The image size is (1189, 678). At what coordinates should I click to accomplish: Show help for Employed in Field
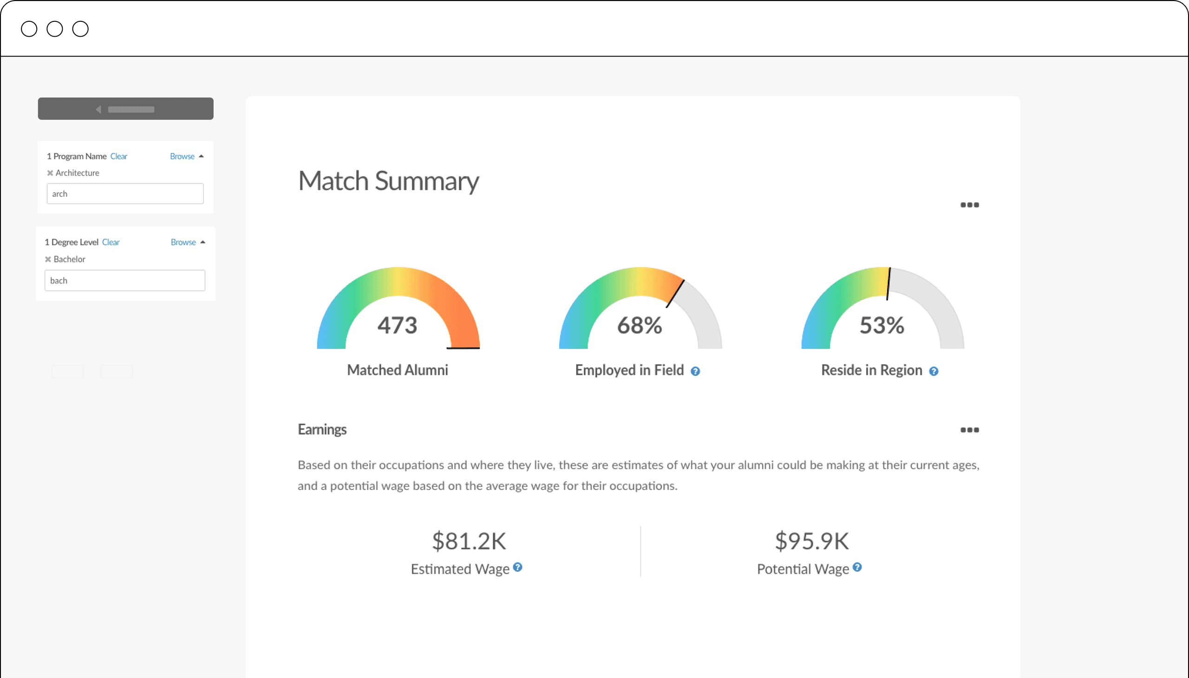[x=695, y=371]
